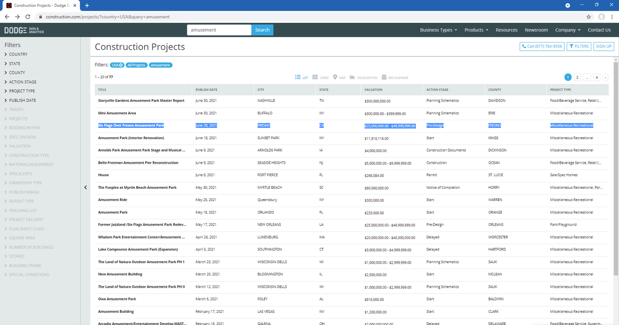Collapse the Filters sidebar with arrow
The height and width of the screenshot is (325, 619).
point(86,187)
